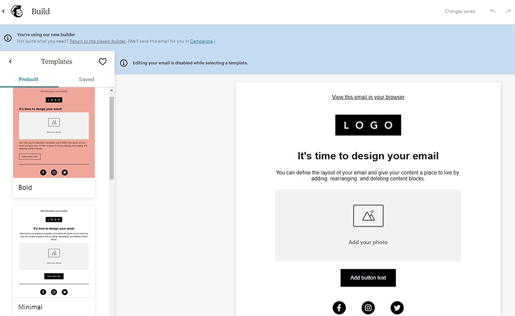Click the LOGO placeholder in the email preview
Image resolution: width=515 pixels, height=316 pixels.
pos(368,125)
